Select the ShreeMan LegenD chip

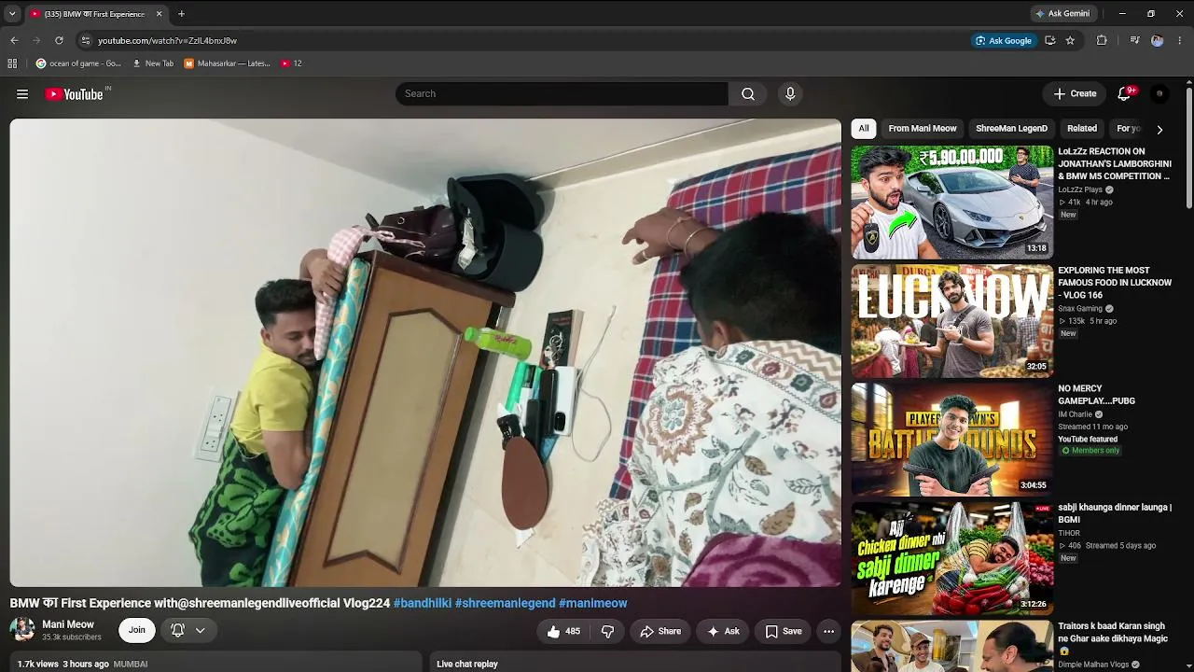pyautogui.click(x=1011, y=129)
